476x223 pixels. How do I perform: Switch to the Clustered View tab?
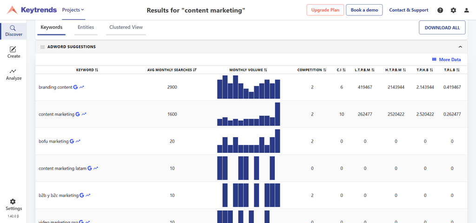pos(126,27)
